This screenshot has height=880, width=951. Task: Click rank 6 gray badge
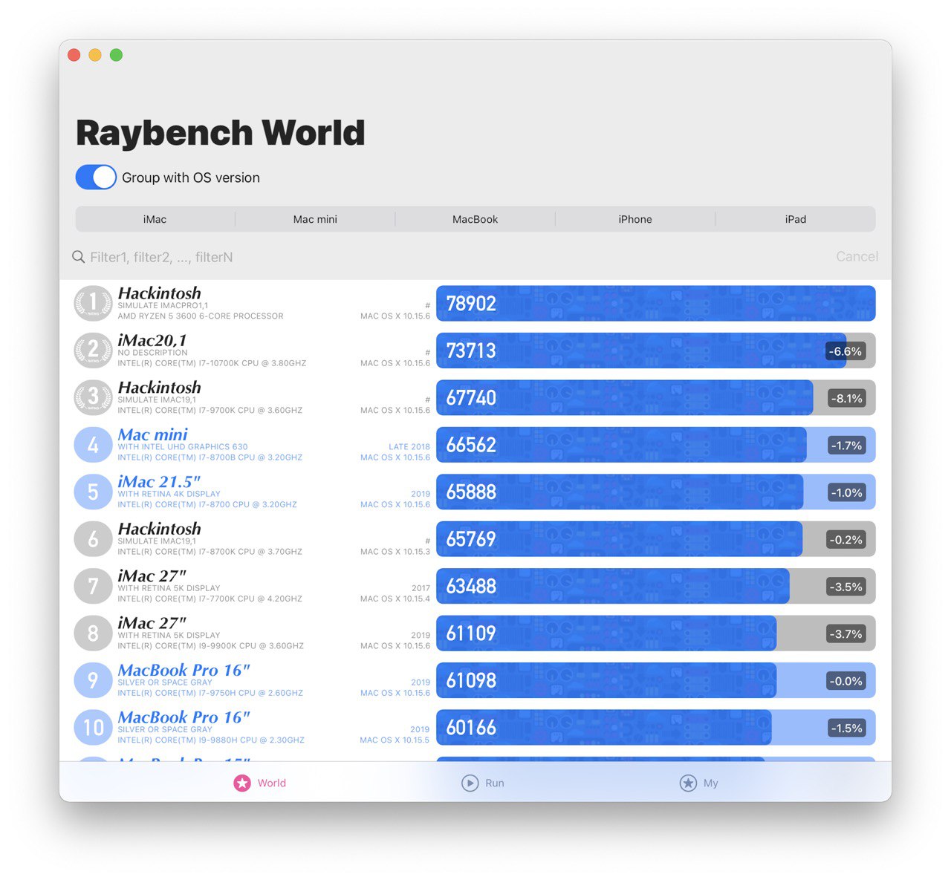[93, 539]
